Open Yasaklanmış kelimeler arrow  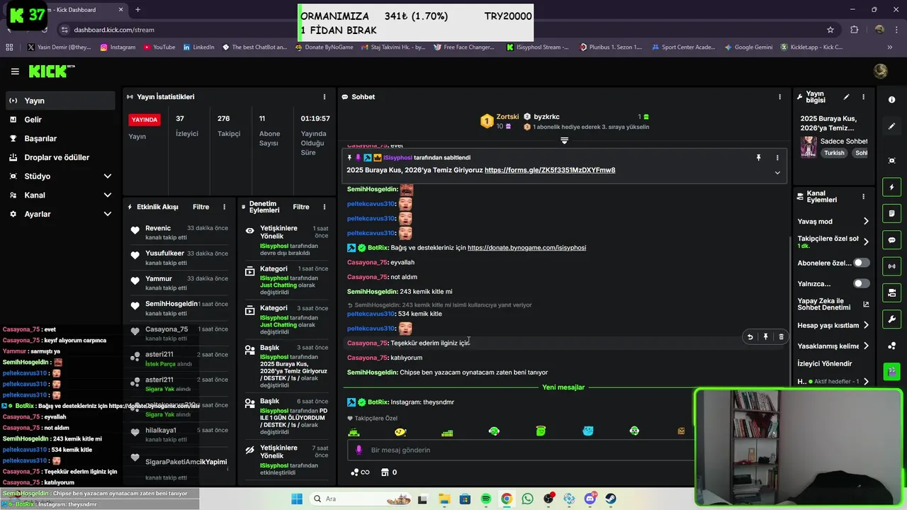866,346
